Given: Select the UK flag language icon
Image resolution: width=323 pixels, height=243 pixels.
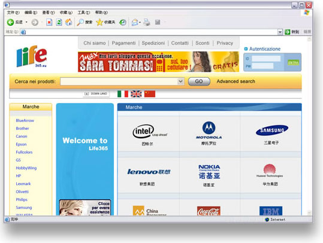Looking at the screenshot, I should [136, 93].
